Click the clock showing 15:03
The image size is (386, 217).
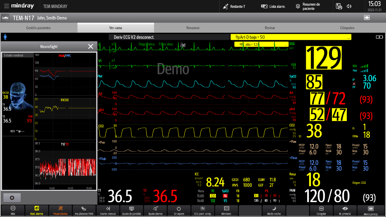[375, 4]
